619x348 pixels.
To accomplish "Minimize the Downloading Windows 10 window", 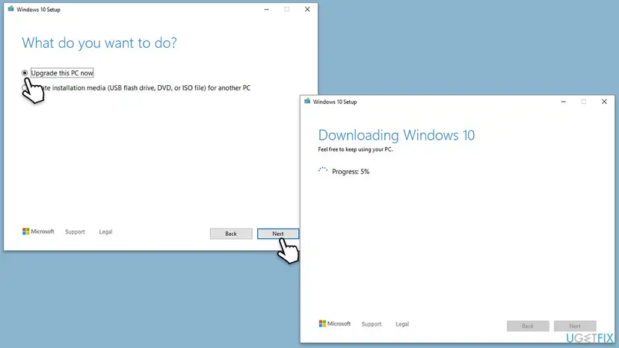I will pyautogui.click(x=564, y=102).
